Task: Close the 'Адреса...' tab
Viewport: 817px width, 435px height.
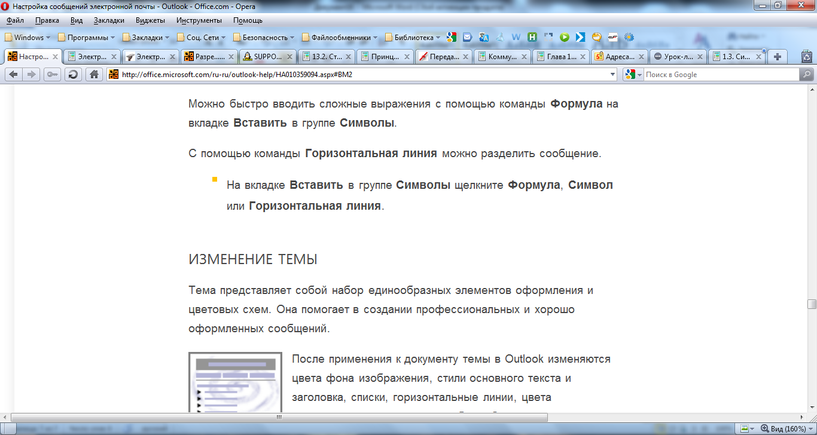Action: (641, 57)
